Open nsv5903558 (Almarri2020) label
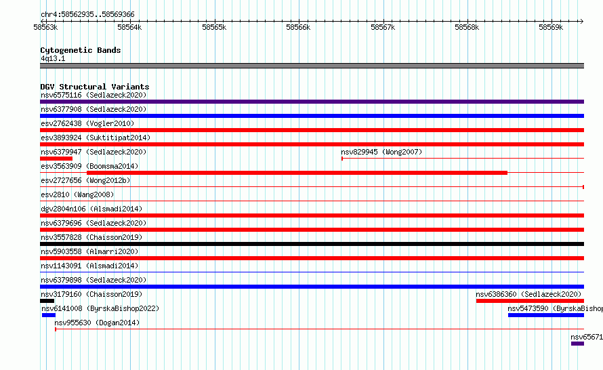The width and height of the screenshot is (603, 370). (x=89, y=251)
